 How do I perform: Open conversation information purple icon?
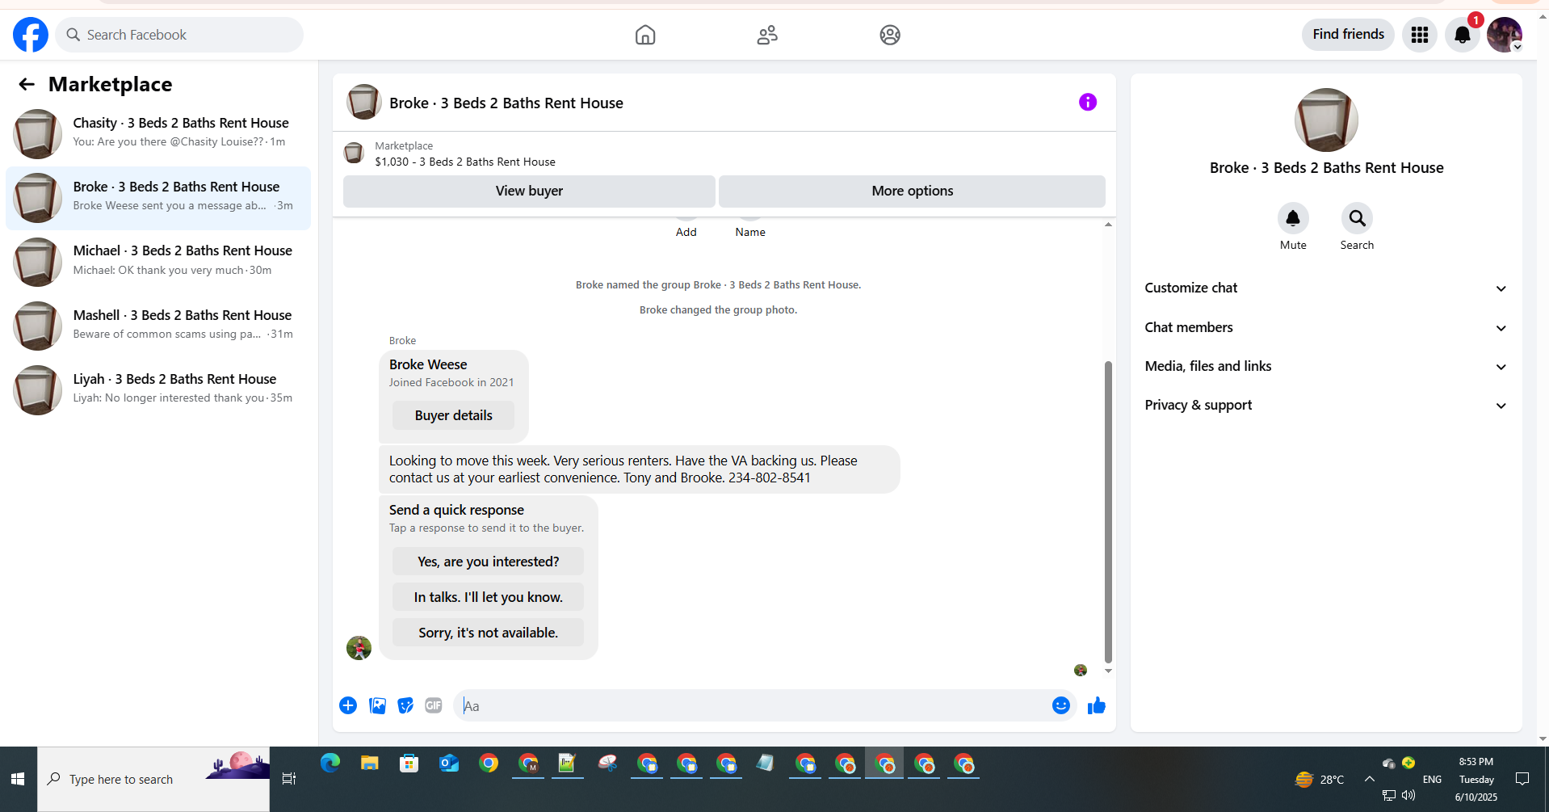point(1088,102)
